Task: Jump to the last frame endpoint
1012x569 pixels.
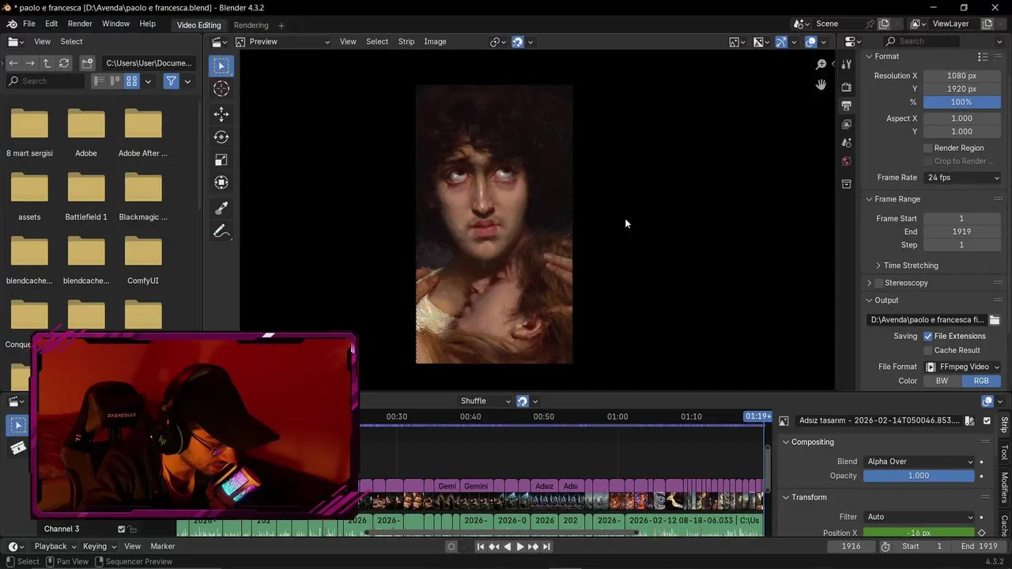Action: [x=546, y=546]
